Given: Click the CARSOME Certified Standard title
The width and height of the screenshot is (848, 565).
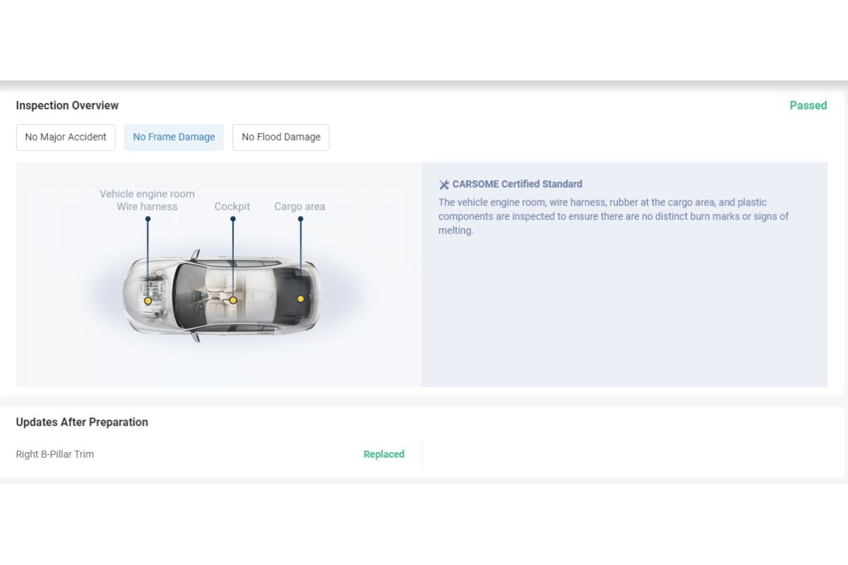Looking at the screenshot, I should [517, 184].
